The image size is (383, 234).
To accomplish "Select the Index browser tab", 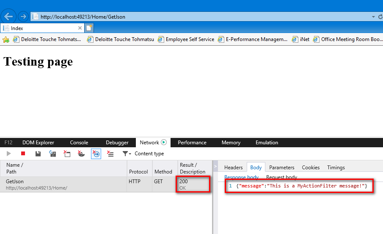I will point(42,28).
